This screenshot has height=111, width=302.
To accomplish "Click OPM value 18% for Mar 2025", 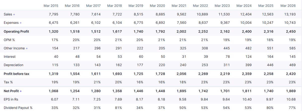I will [x=270, y=40].
